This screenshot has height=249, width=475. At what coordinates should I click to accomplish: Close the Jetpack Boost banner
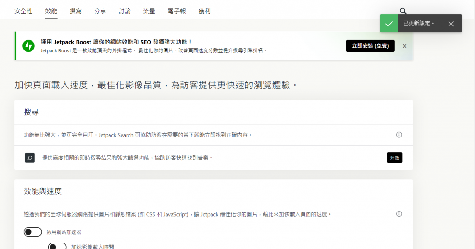[404, 46]
